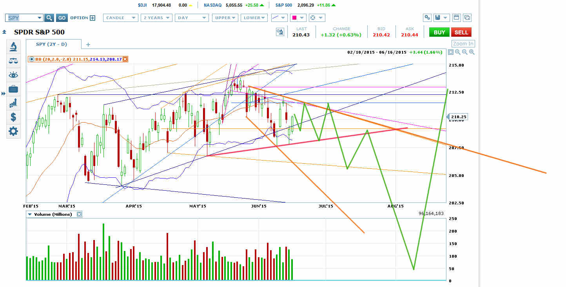Click in the SPY symbol input field
The image size is (566, 287).
(22, 18)
